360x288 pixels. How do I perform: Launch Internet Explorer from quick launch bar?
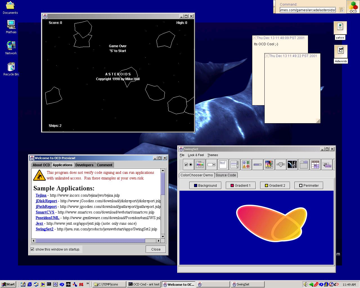pos(30,284)
